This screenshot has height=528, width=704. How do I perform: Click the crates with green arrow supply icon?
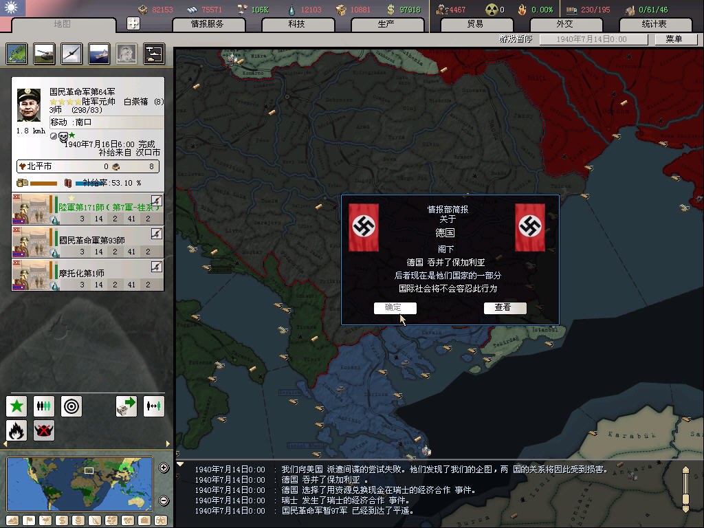pyautogui.click(x=126, y=406)
